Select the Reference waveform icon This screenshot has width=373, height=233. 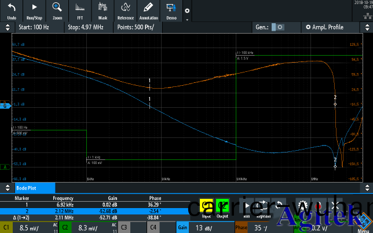click(125, 10)
